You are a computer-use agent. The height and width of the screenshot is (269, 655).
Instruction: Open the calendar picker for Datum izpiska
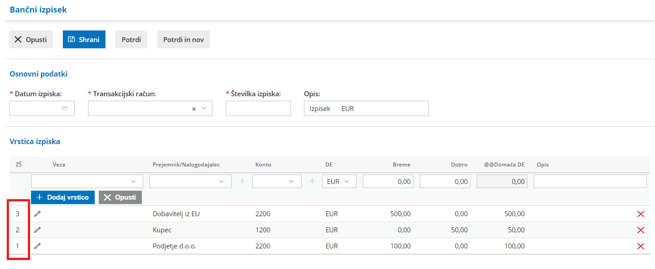pos(65,108)
